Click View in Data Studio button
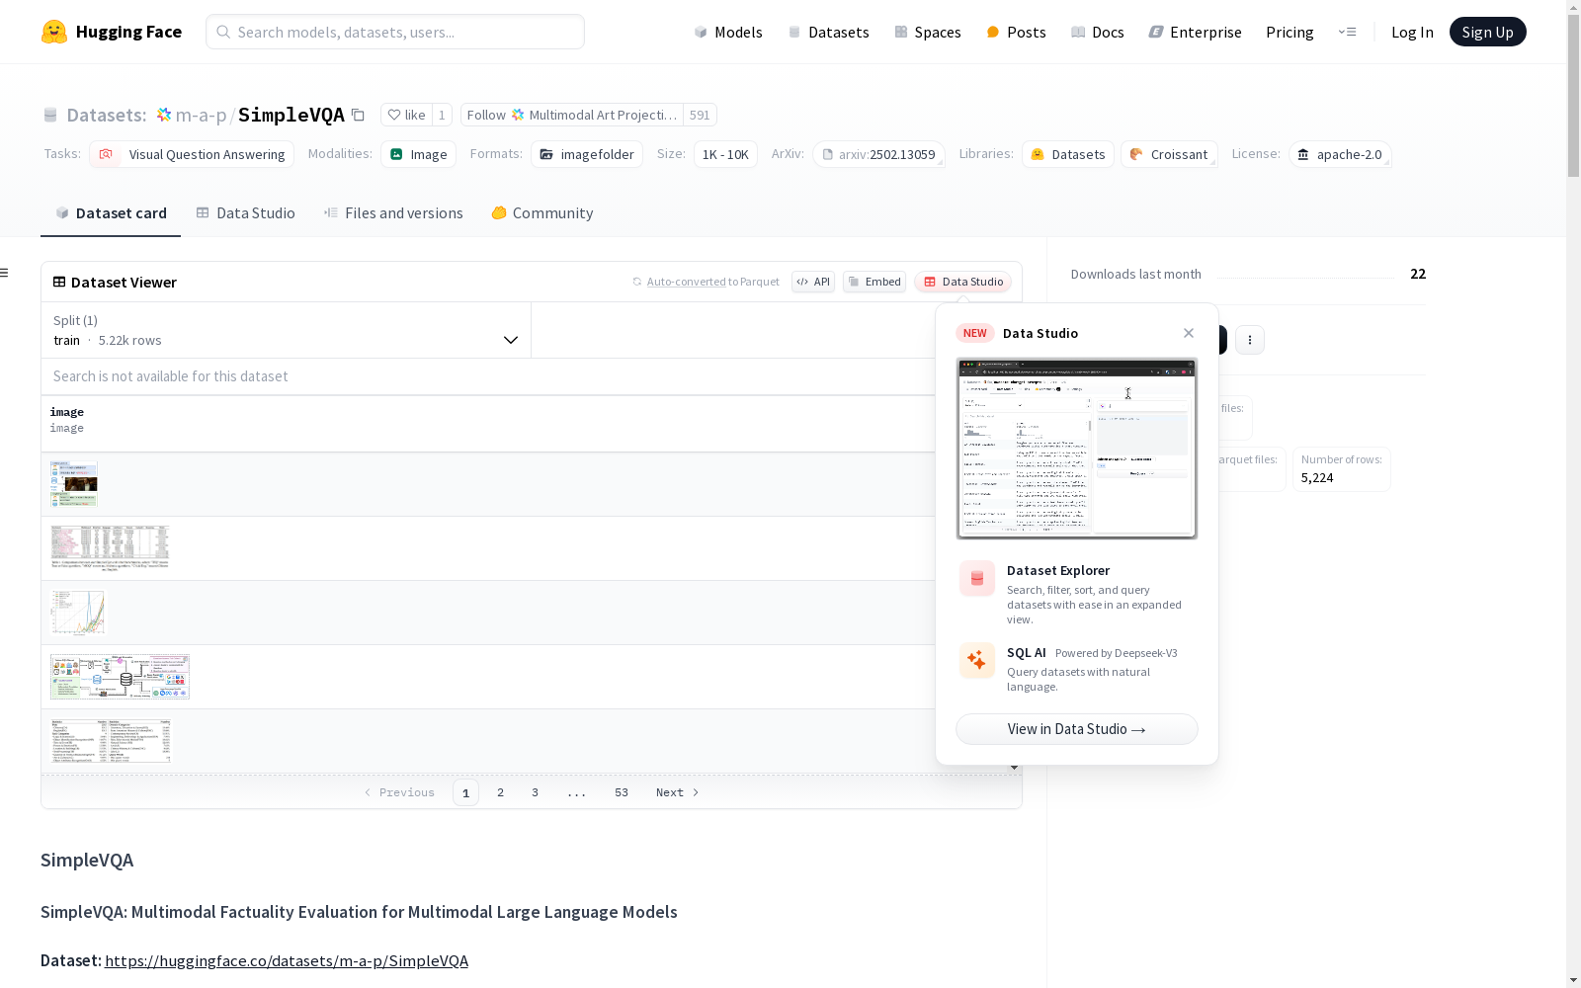The image size is (1581, 988). (x=1077, y=729)
